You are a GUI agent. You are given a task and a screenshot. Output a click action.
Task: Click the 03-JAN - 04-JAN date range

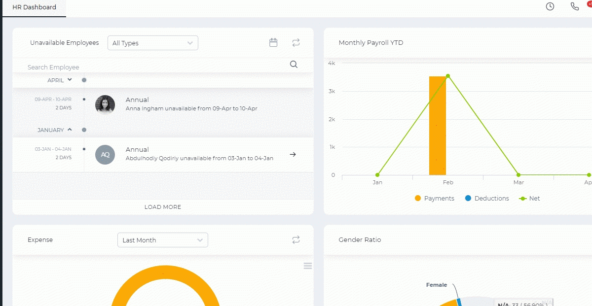coord(53,149)
